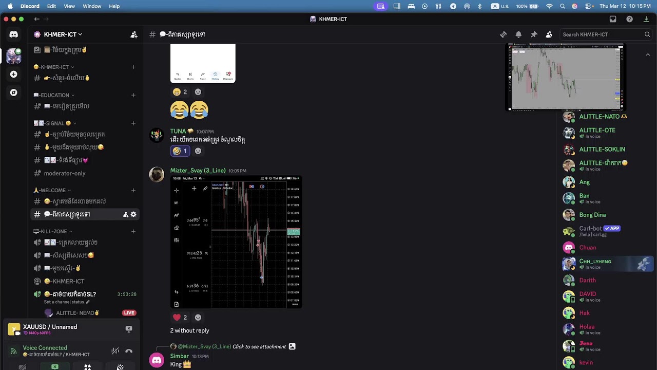Open Mizter_Svay's chart screenshot attachment
This screenshot has height=370, width=657.
236,242
